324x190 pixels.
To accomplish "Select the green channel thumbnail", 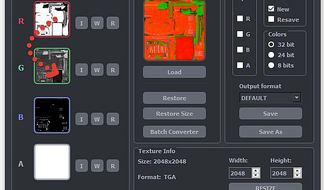I will (x=52, y=66).
